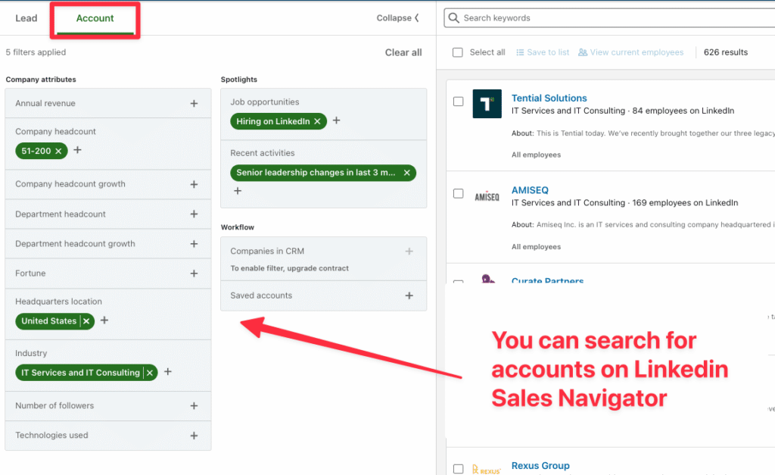The height and width of the screenshot is (475, 775).
Task: Remove IT Services and IT Consulting filter
Action: click(x=150, y=373)
